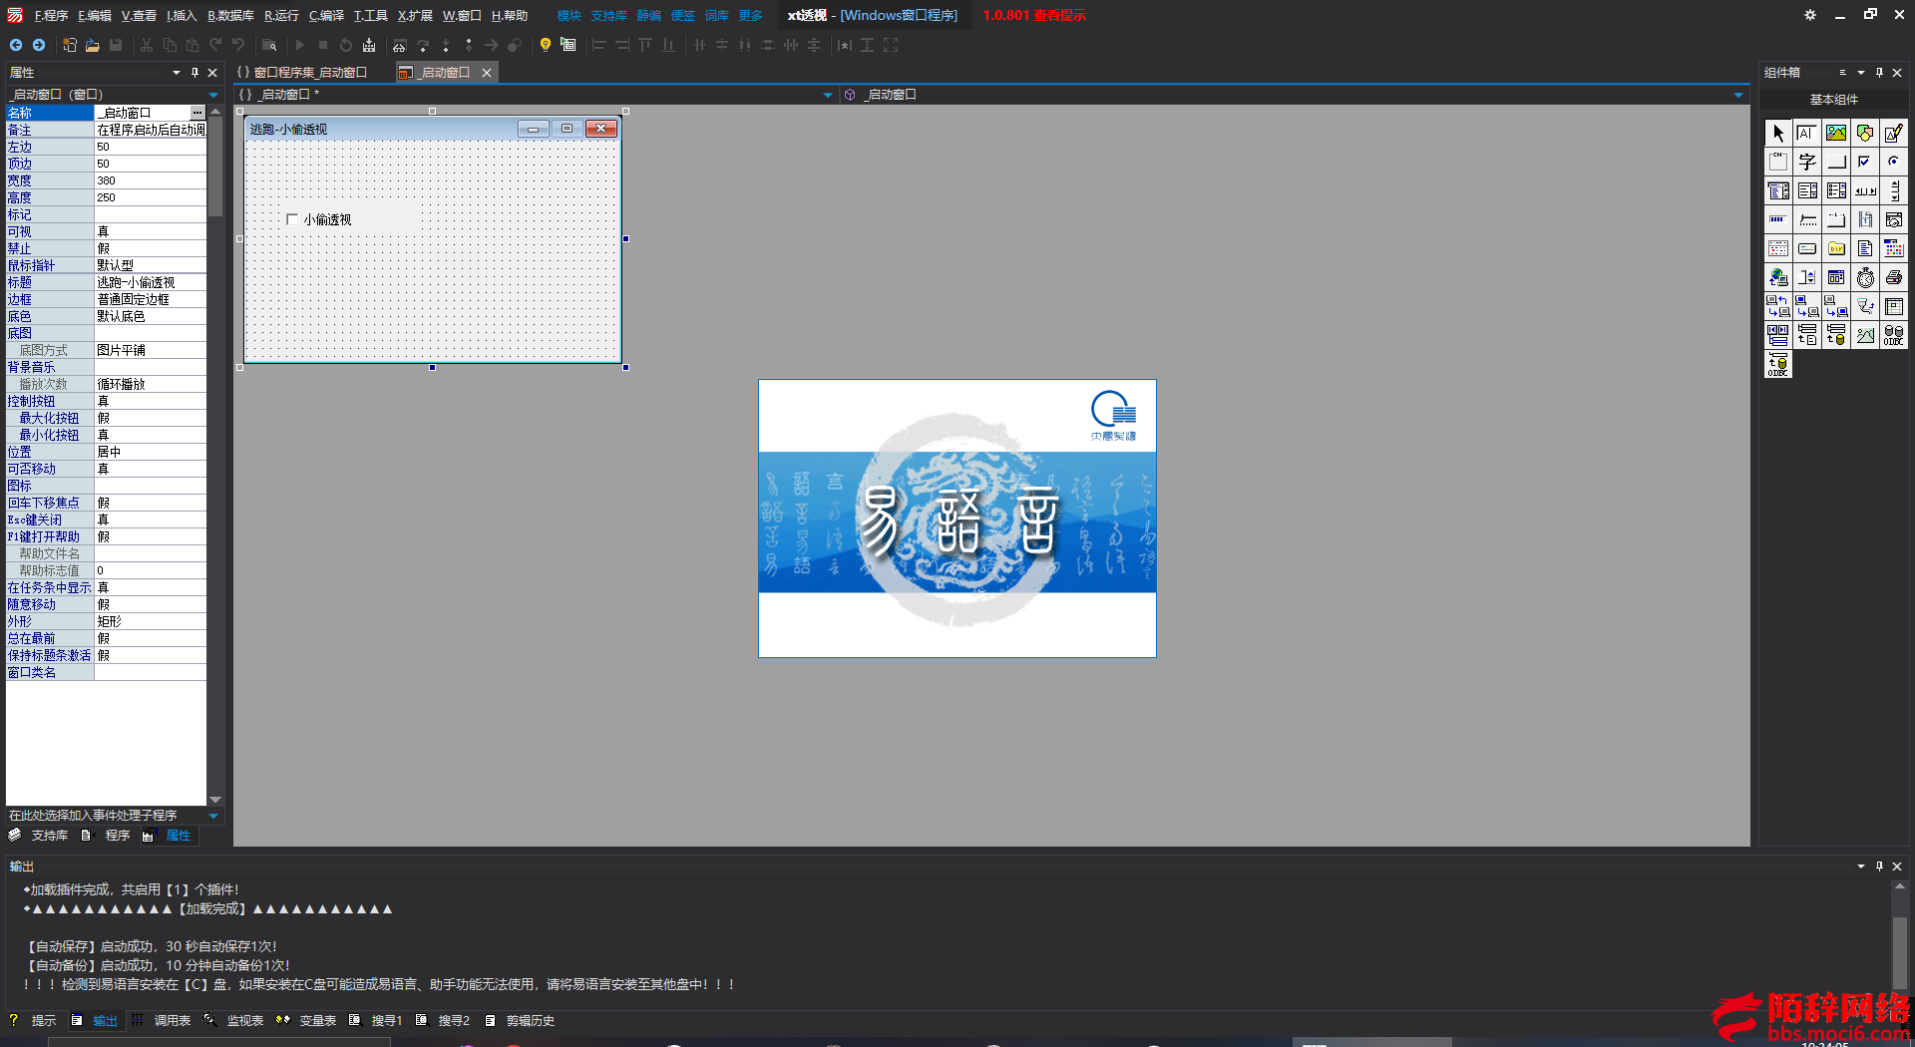Navigate forward with the blue right arrow
This screenshot has height=1047, width=1915.
click(39, 45)
